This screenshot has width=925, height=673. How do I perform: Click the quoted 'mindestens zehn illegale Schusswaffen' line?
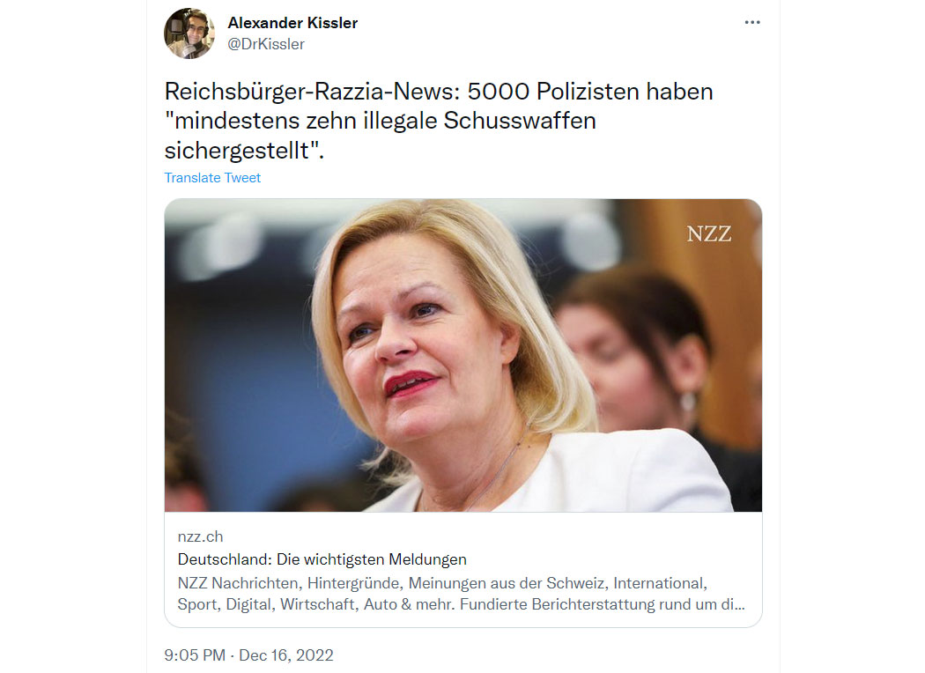[381, 121]
